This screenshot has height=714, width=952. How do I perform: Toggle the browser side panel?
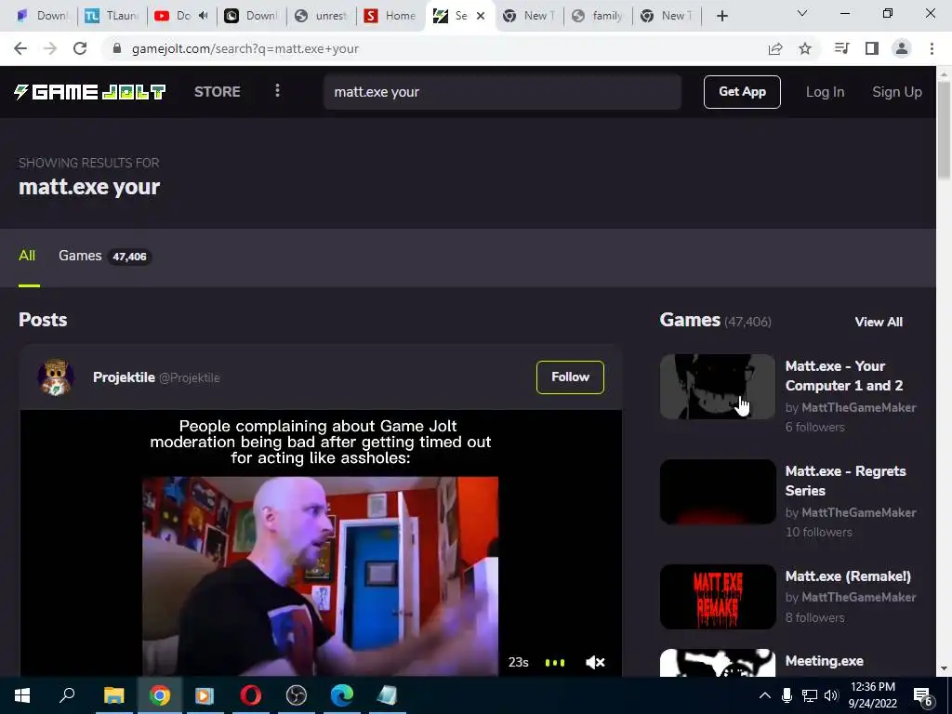(872, 48)
